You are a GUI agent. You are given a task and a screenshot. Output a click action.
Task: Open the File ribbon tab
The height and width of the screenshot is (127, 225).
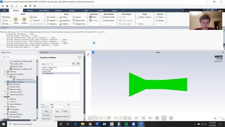tap(5, 11)
